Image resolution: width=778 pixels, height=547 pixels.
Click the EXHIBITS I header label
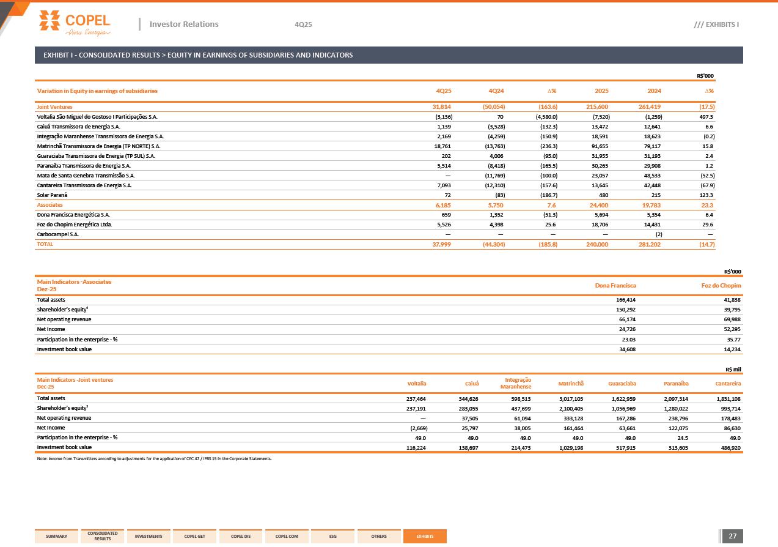click(x=716, y=24)
